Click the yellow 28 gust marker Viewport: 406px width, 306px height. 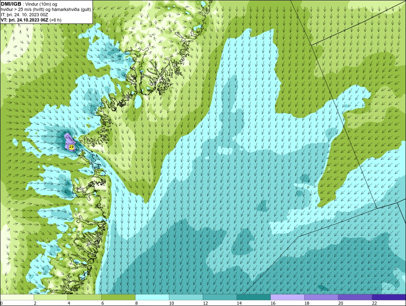71,147
